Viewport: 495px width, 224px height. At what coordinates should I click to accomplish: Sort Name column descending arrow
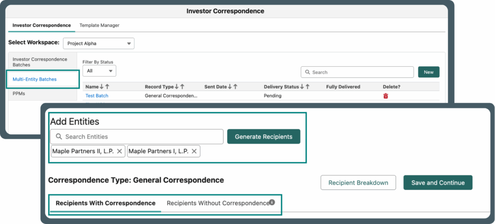101,87
